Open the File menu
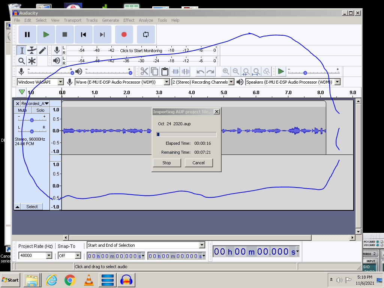Screen dimensions: 384x288 coord(17,20)
